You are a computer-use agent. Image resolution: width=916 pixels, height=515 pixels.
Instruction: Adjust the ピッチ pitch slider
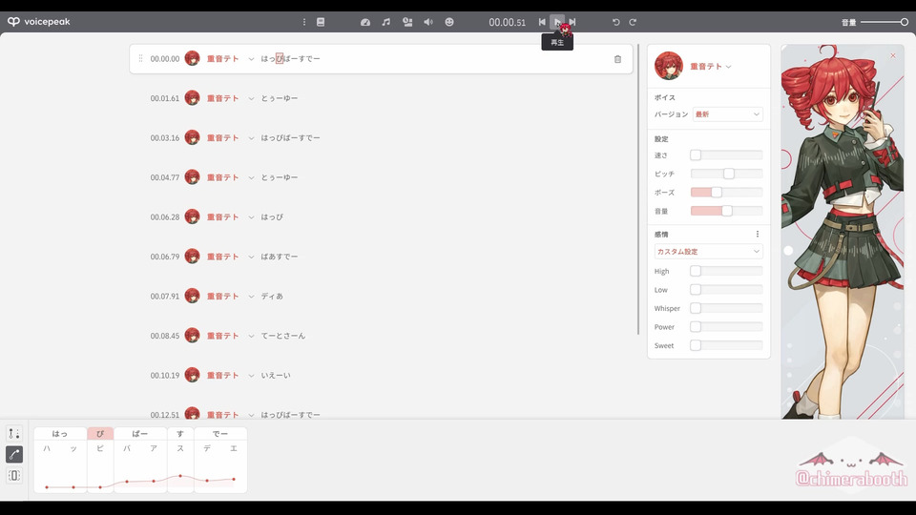click(727, 174)
